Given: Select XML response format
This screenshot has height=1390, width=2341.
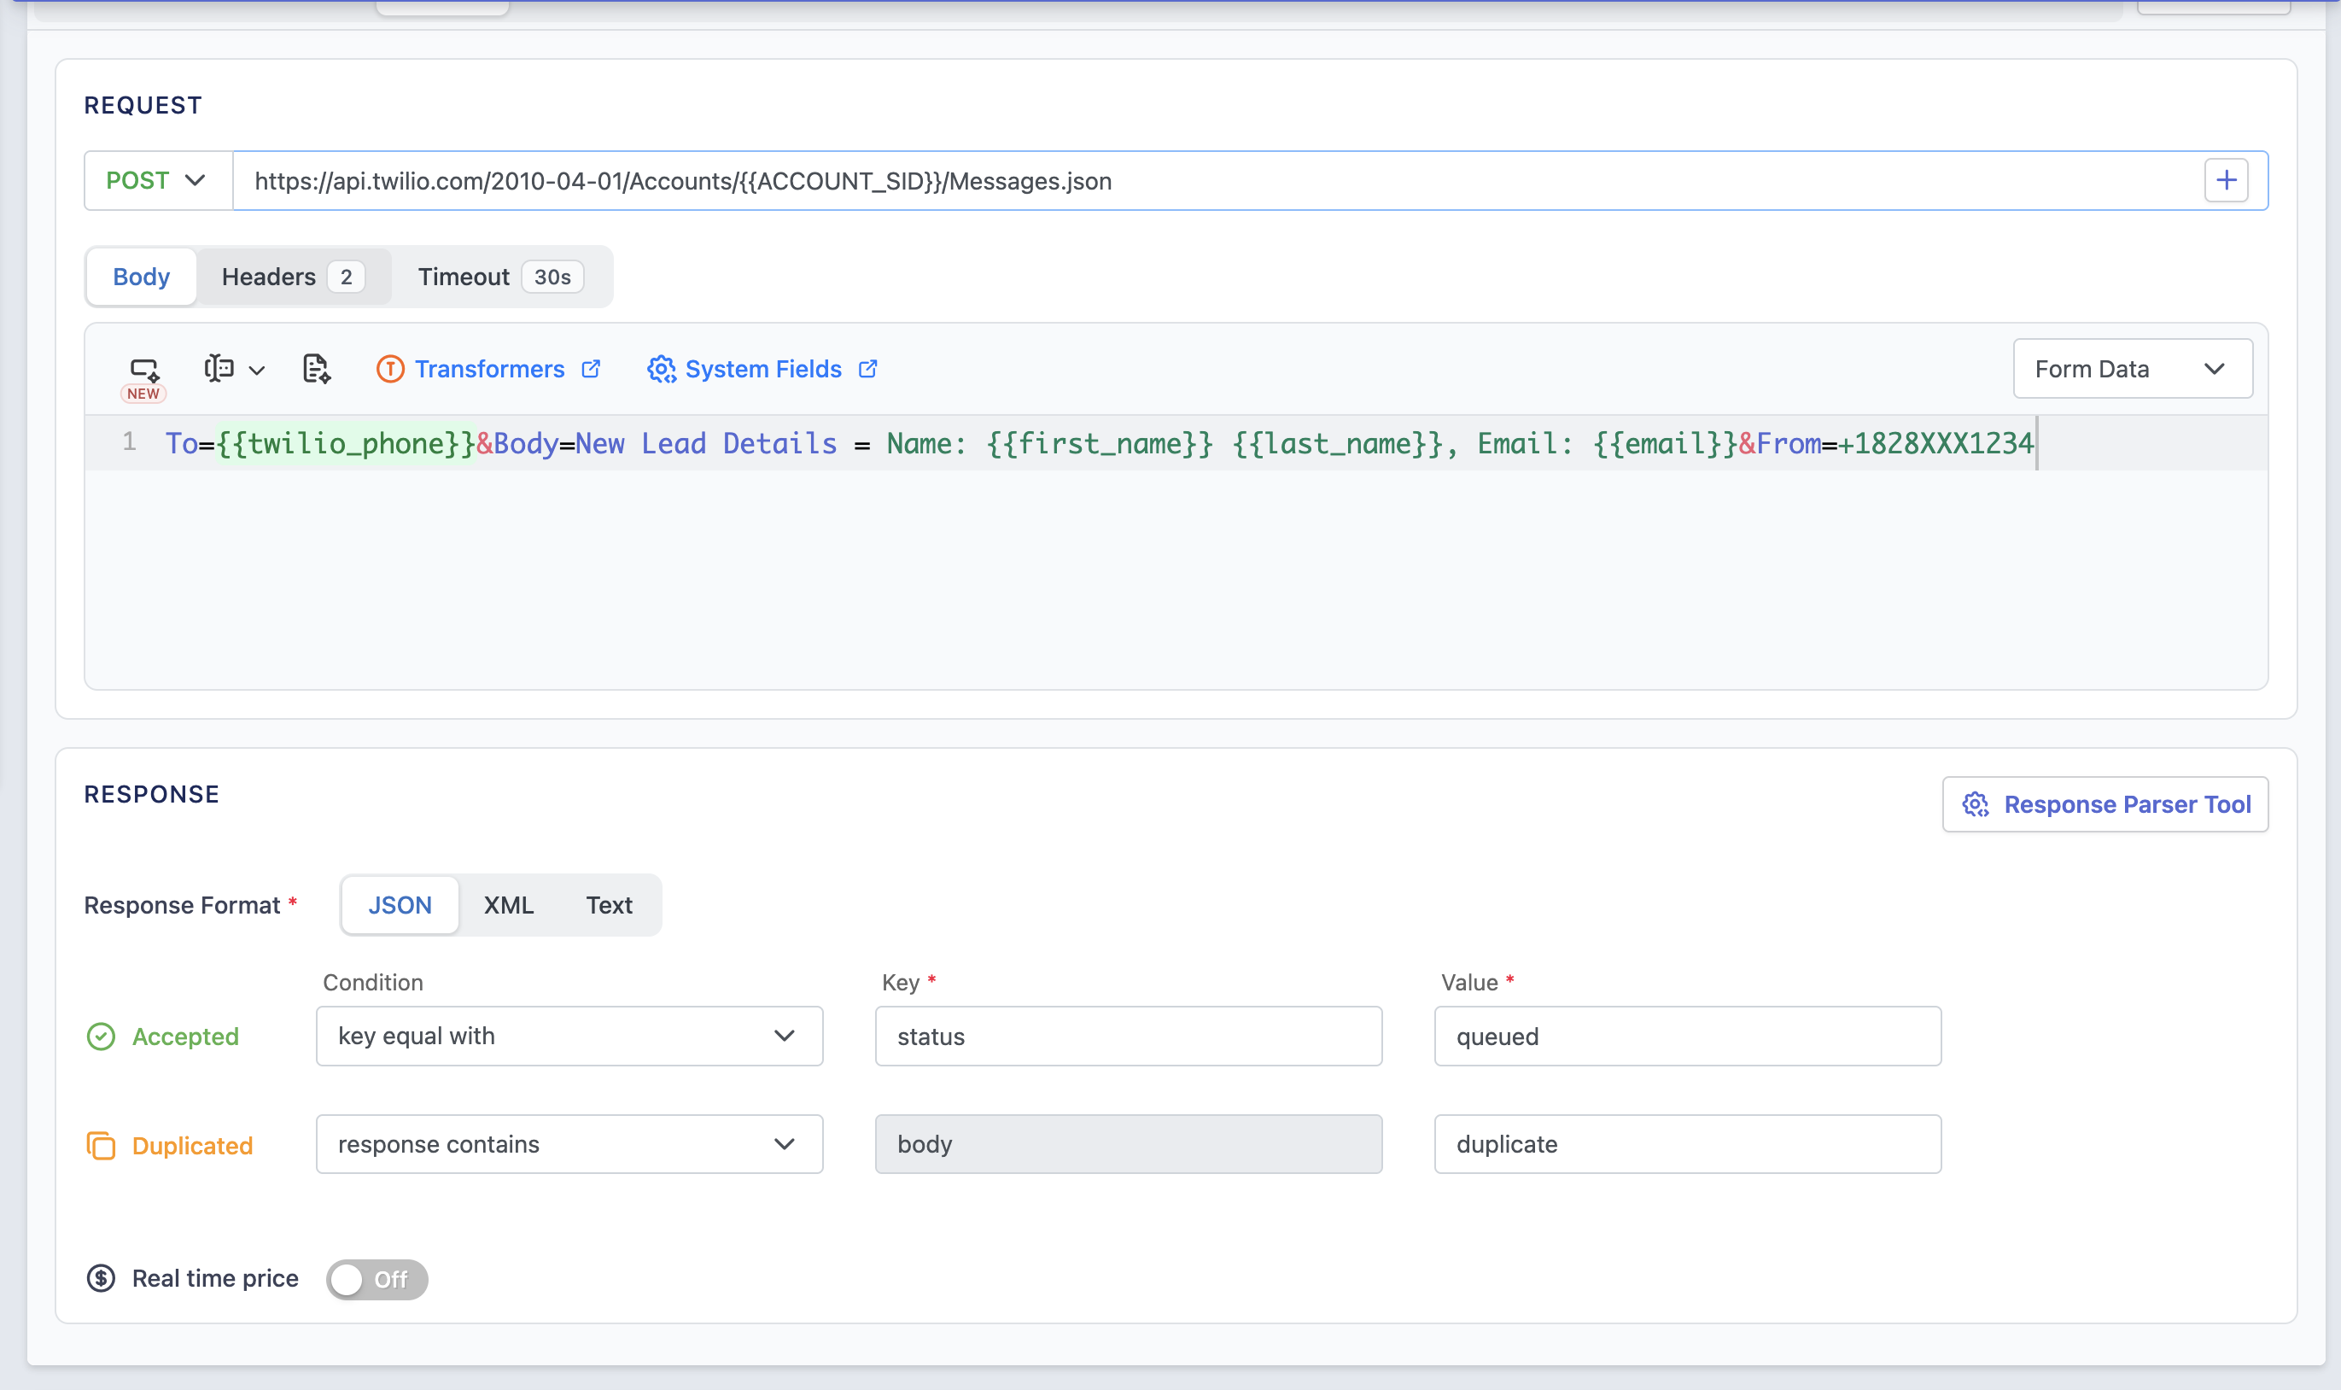Looking at the screenshot, I should 509,905.
